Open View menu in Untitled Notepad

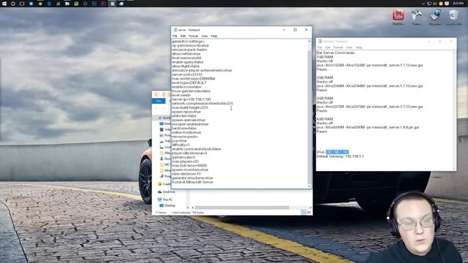pos(350,47)
